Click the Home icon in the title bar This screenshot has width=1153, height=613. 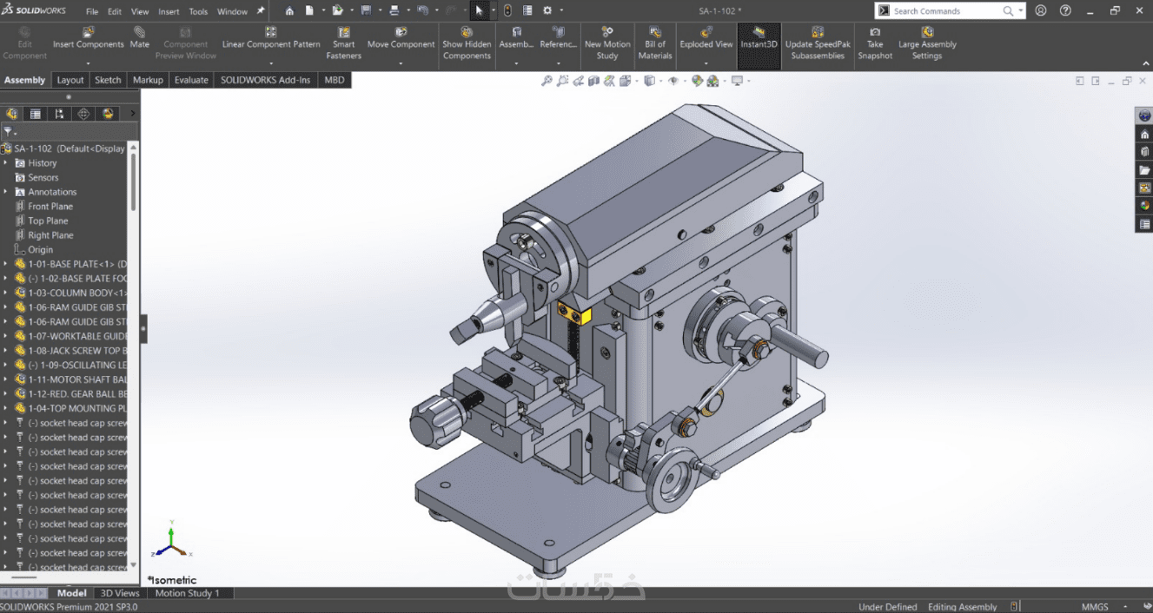pyautogui.click(x=289, y=11)
